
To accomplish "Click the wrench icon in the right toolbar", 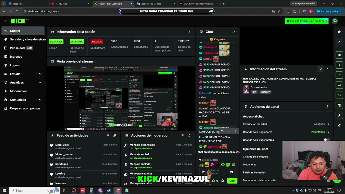I will (339, 115).
